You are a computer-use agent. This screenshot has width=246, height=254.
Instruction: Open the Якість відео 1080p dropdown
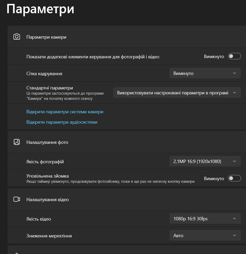205,219
